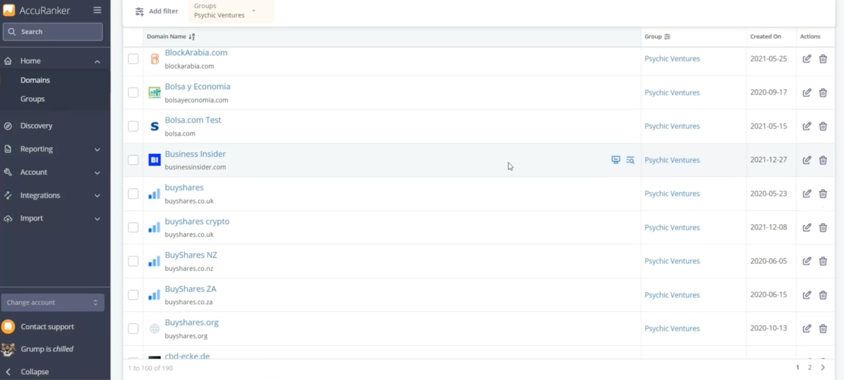
Task: Open the Business Insider domain link
Action: [195, 154]
